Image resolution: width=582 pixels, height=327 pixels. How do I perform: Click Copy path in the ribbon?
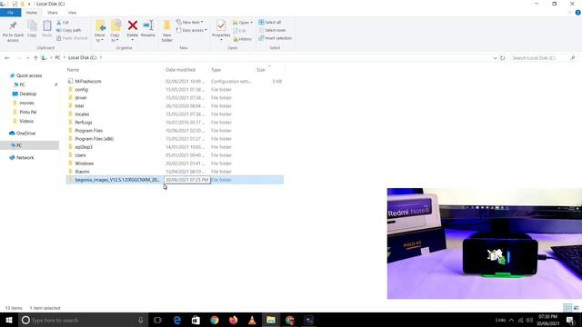click(x=69, y=30)
